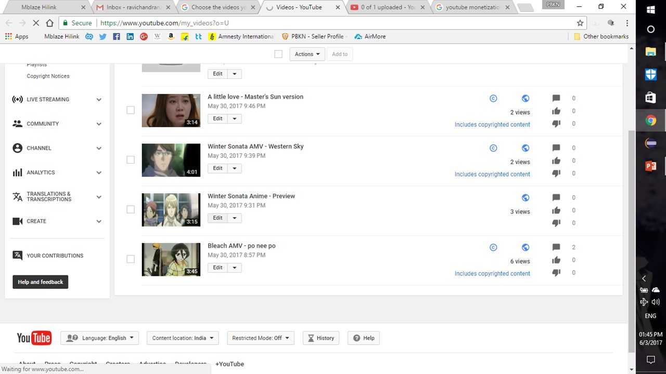
Task: Open Includes copyrighted content link for Bleach AMV
Action: [x=492, y=274]
